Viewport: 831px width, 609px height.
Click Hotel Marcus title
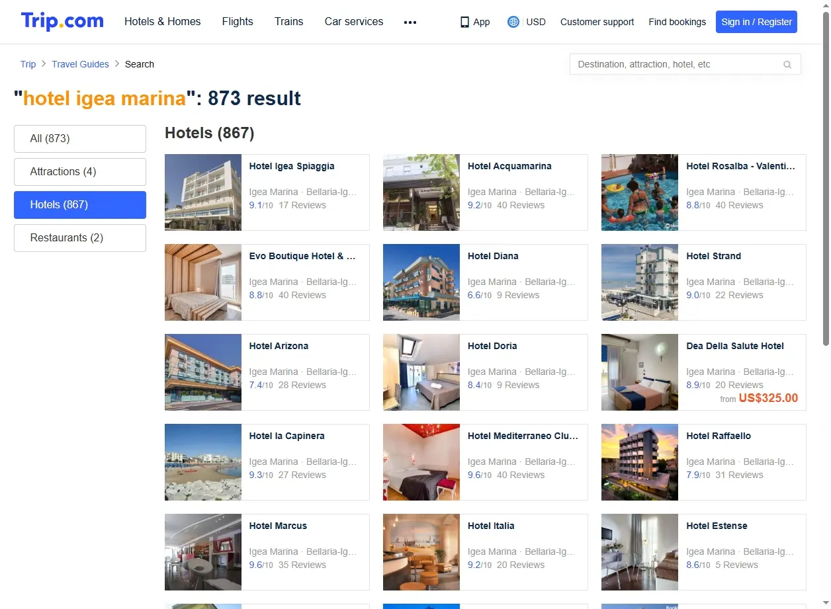point(278,526)
